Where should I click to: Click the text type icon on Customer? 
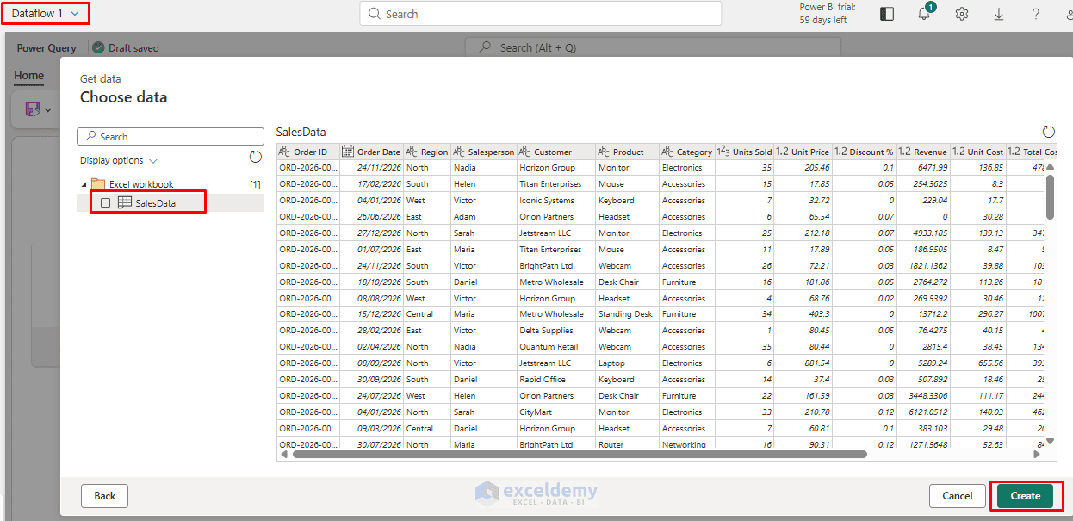[x=525, y=152]
